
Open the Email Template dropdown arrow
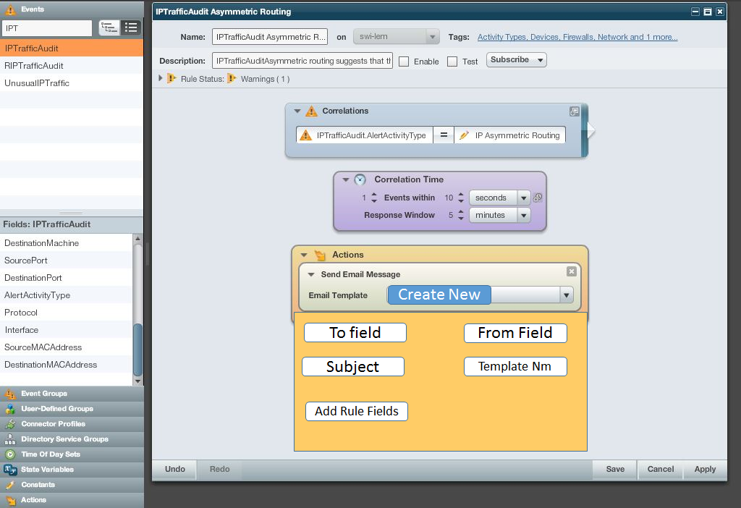[x=566, y=295]
